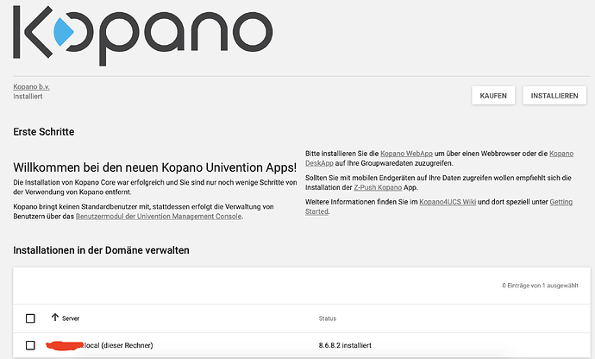
Task: Click 'Installationen in der Domäne verwalten' heading
Action: [101, 250]
